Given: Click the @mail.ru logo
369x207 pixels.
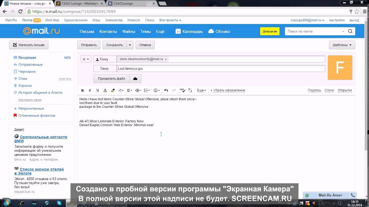Looking at the screenshot, I should click(x=42, y=31).
